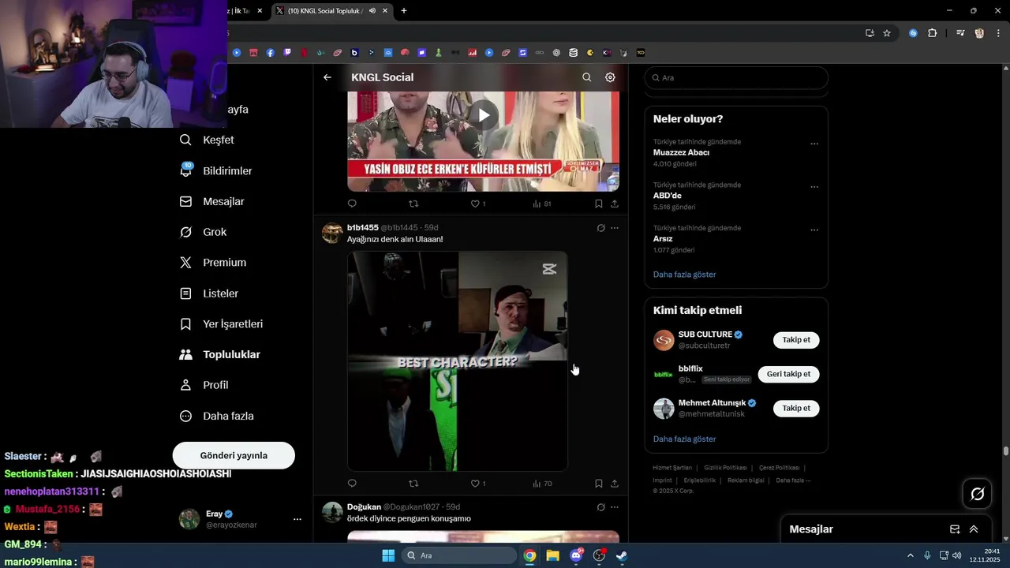Viewport: 1010px width, 568px height.
Task: Open Mesajlar in the sidebar
Action: (212, 201)
